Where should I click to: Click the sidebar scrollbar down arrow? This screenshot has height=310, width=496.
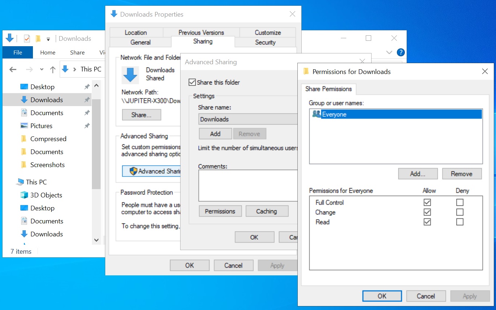coord(96,240)
